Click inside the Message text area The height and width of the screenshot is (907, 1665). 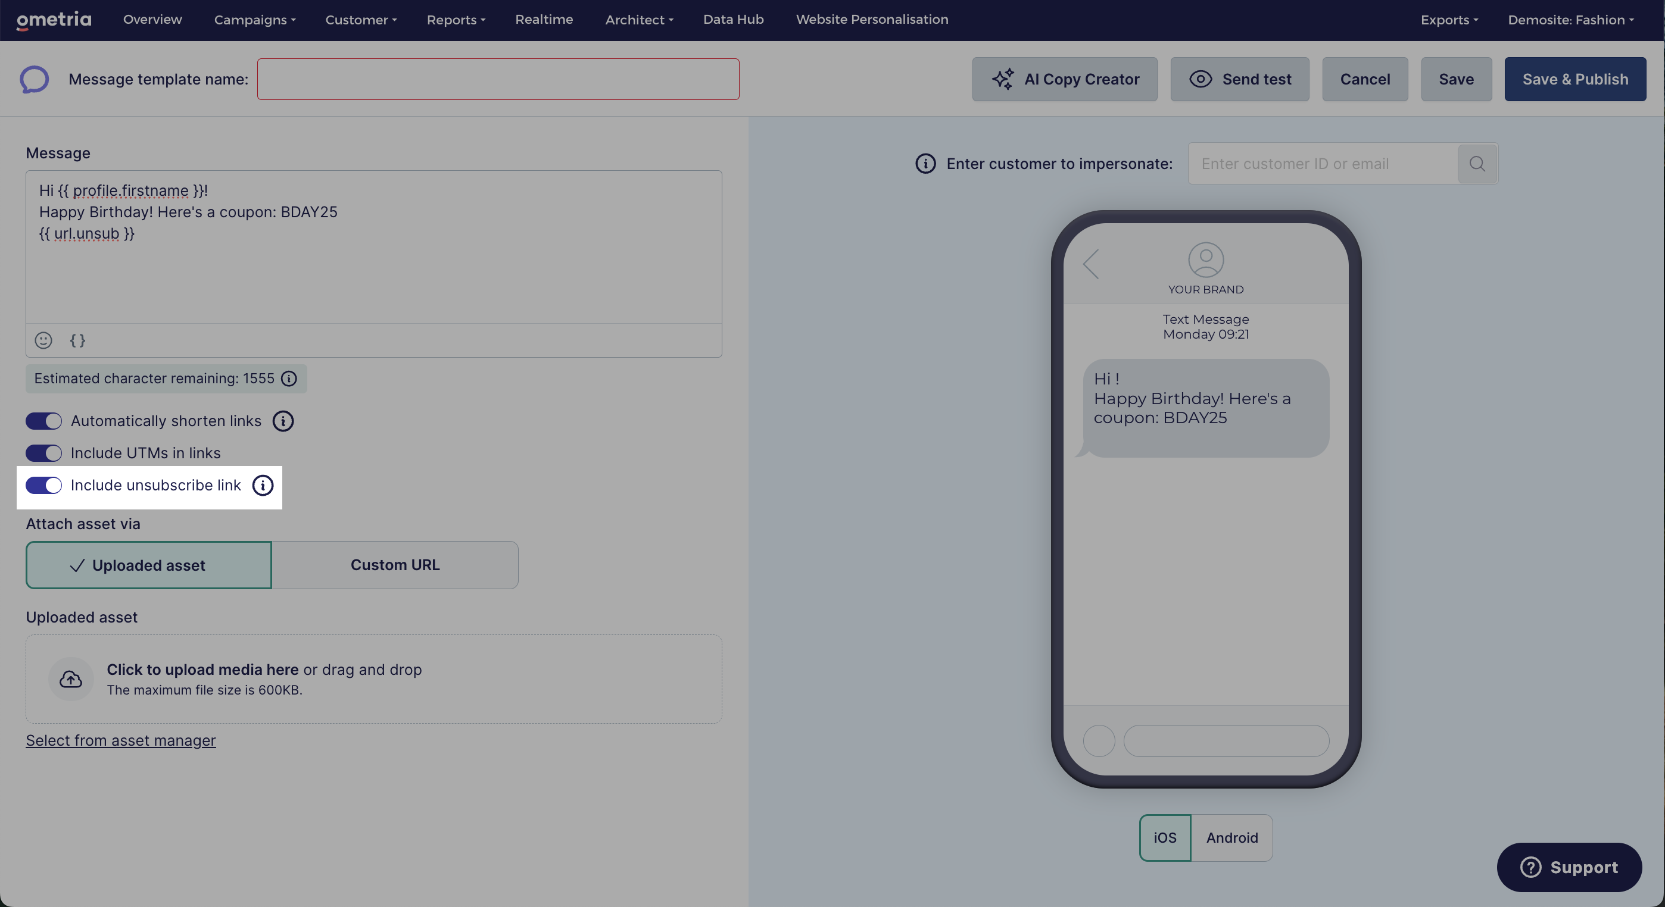click(373, 247)
